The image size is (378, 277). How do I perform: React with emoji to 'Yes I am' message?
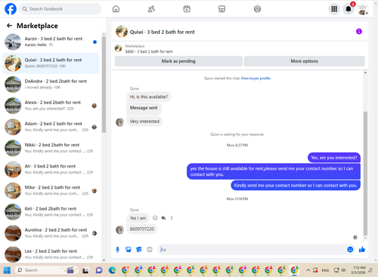tap(155, 218)
